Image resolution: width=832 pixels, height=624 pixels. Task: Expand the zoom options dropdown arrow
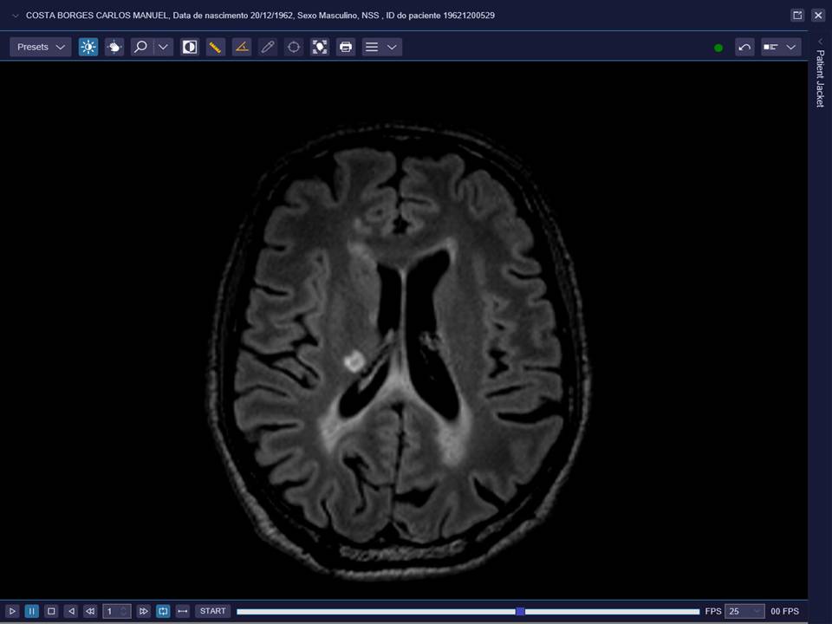(163, 47)
